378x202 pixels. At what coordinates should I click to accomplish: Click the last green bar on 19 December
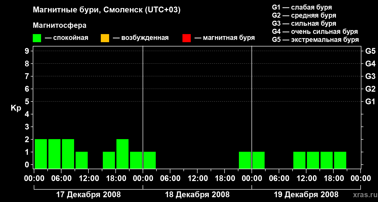click(340, 160)
